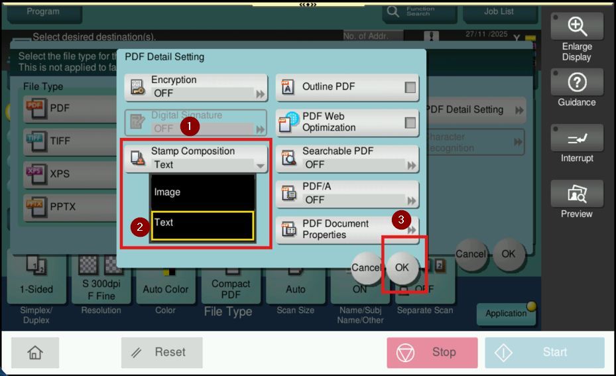Click the Encryption lock icon
This screenshot has height=376, width=616.
(x=137, y=88)
